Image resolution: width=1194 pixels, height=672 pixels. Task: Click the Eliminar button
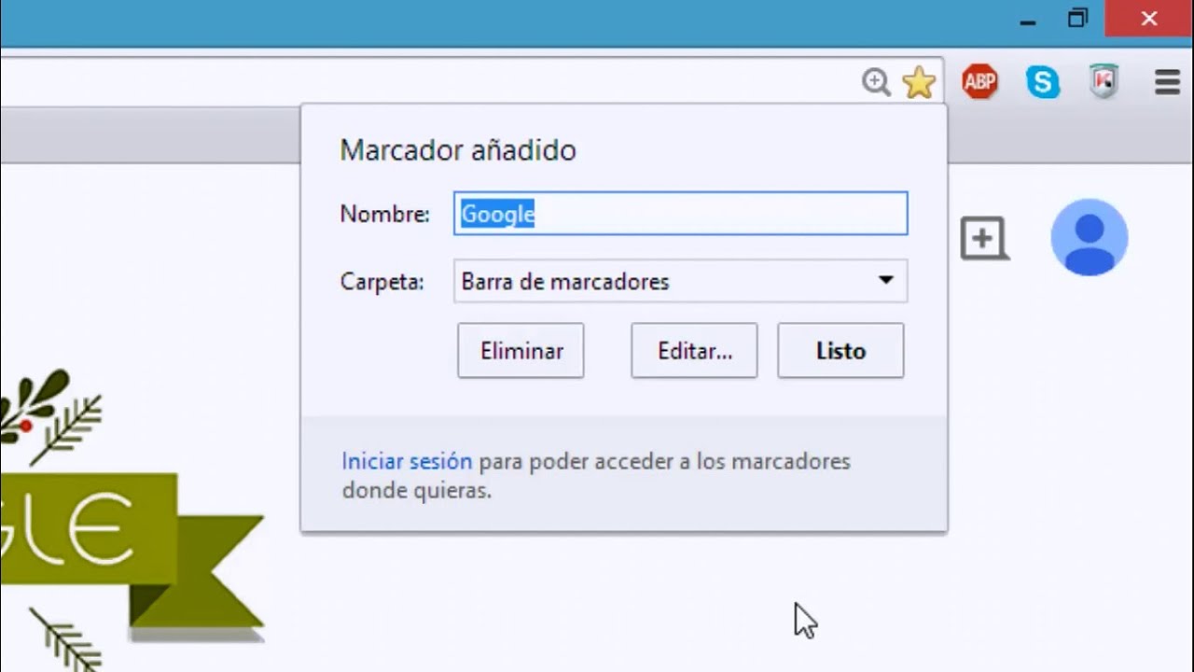521,351
